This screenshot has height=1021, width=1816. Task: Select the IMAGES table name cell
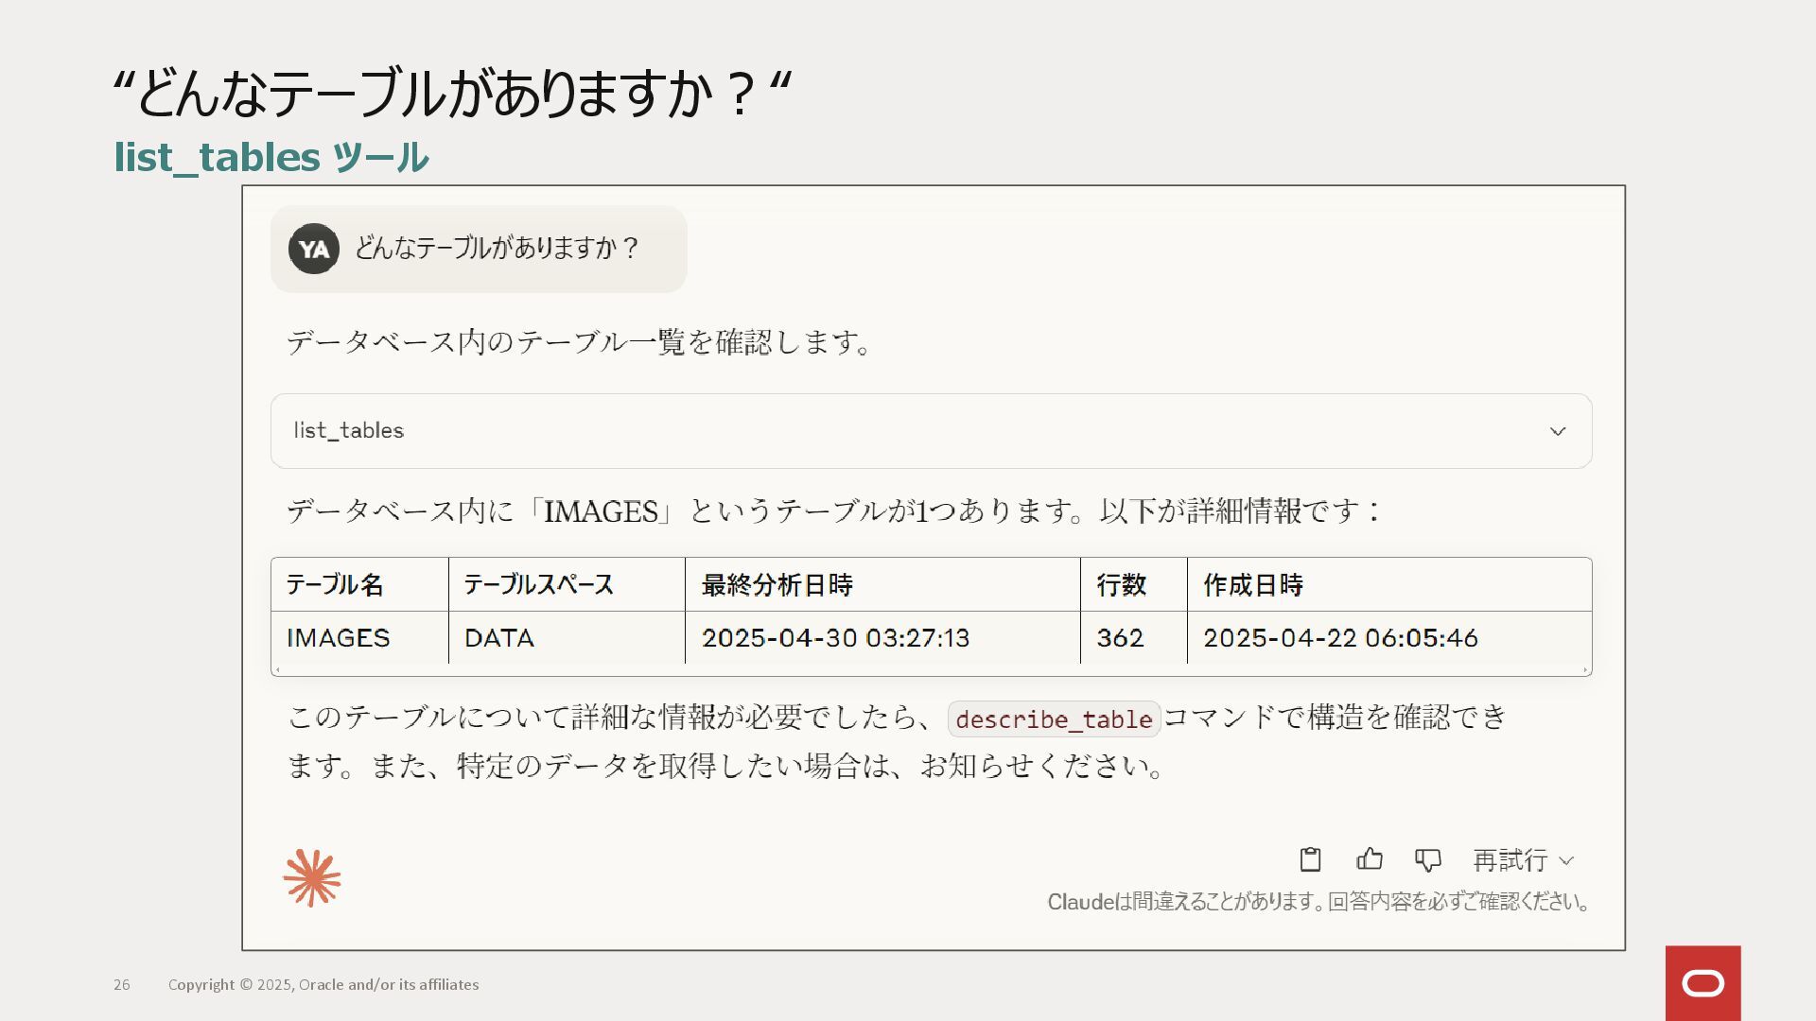[x=338, y=638]
